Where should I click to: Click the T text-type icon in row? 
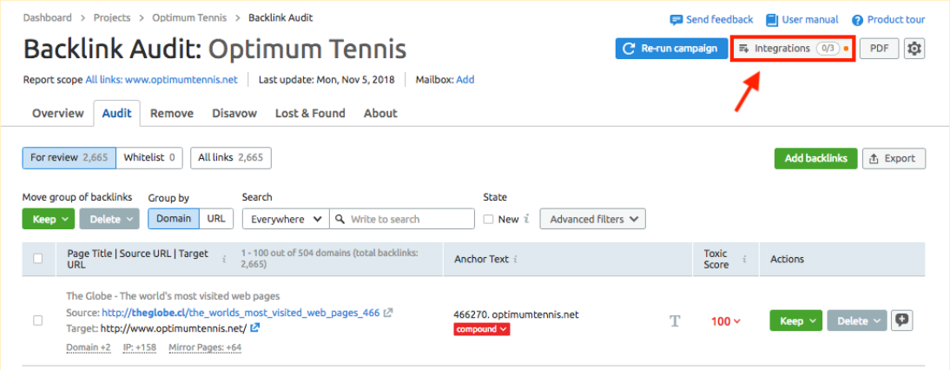tap(676, 321)
